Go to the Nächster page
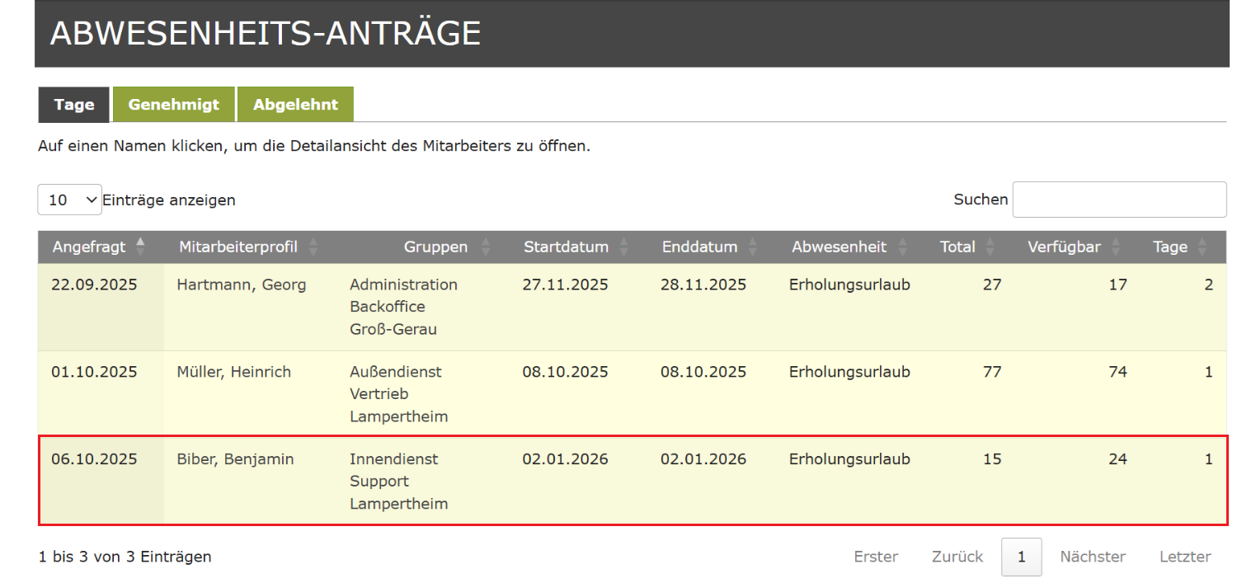The width and height of the screenshot is (1256, 583). coord(1093,557)
